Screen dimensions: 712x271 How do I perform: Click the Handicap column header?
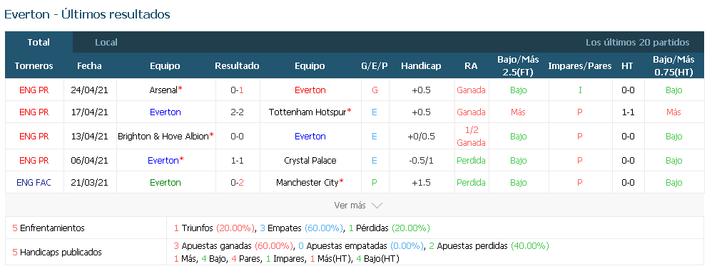(x=421, y=66)
